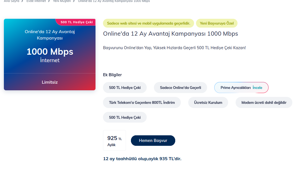Click the Ek Bilgiler heading

pos(112,75)
